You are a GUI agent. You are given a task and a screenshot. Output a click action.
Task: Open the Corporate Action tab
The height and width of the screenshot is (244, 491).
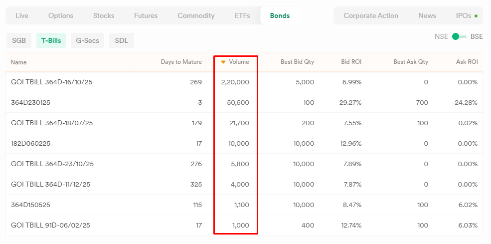[x=371, y=15]
